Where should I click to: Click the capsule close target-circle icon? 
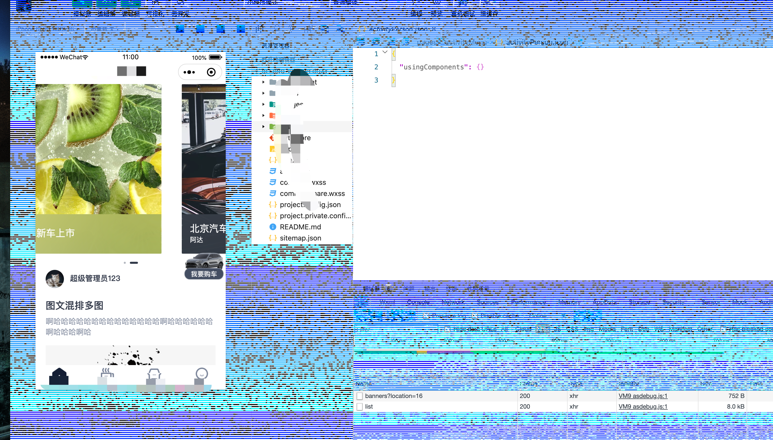211,72
